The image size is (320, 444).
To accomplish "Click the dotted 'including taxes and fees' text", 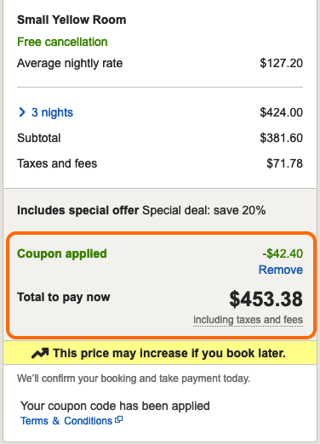I will tap(248, 320).
